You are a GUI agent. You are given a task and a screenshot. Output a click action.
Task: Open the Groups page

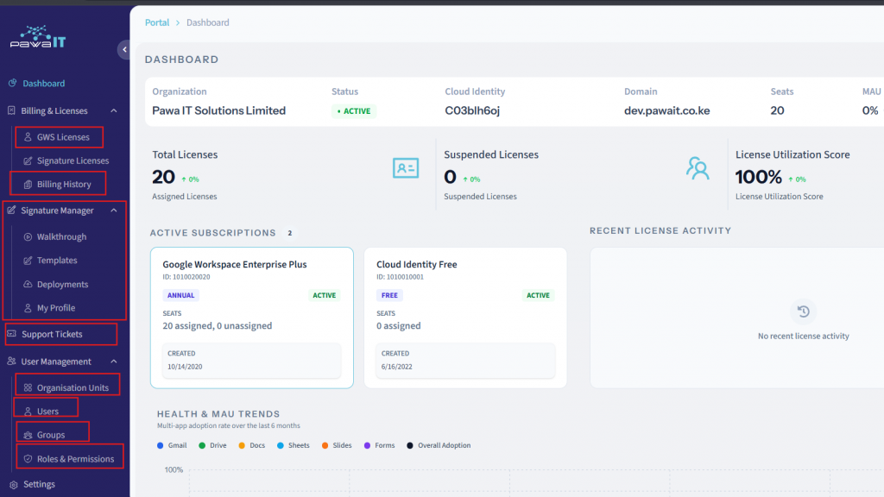coord(51,435)
